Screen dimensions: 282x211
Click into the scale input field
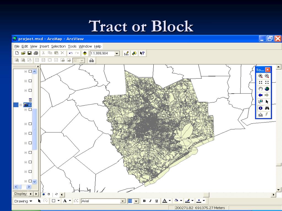click(102, 54)
